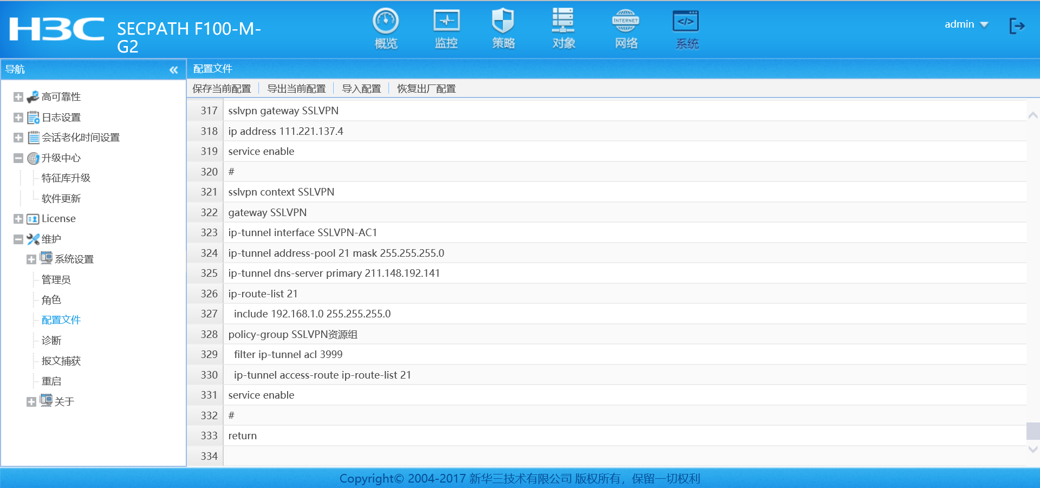Screen dimensions: 1040x488
Task: Select the 高可靠性 label in navigation
Action: coord(61,97)
